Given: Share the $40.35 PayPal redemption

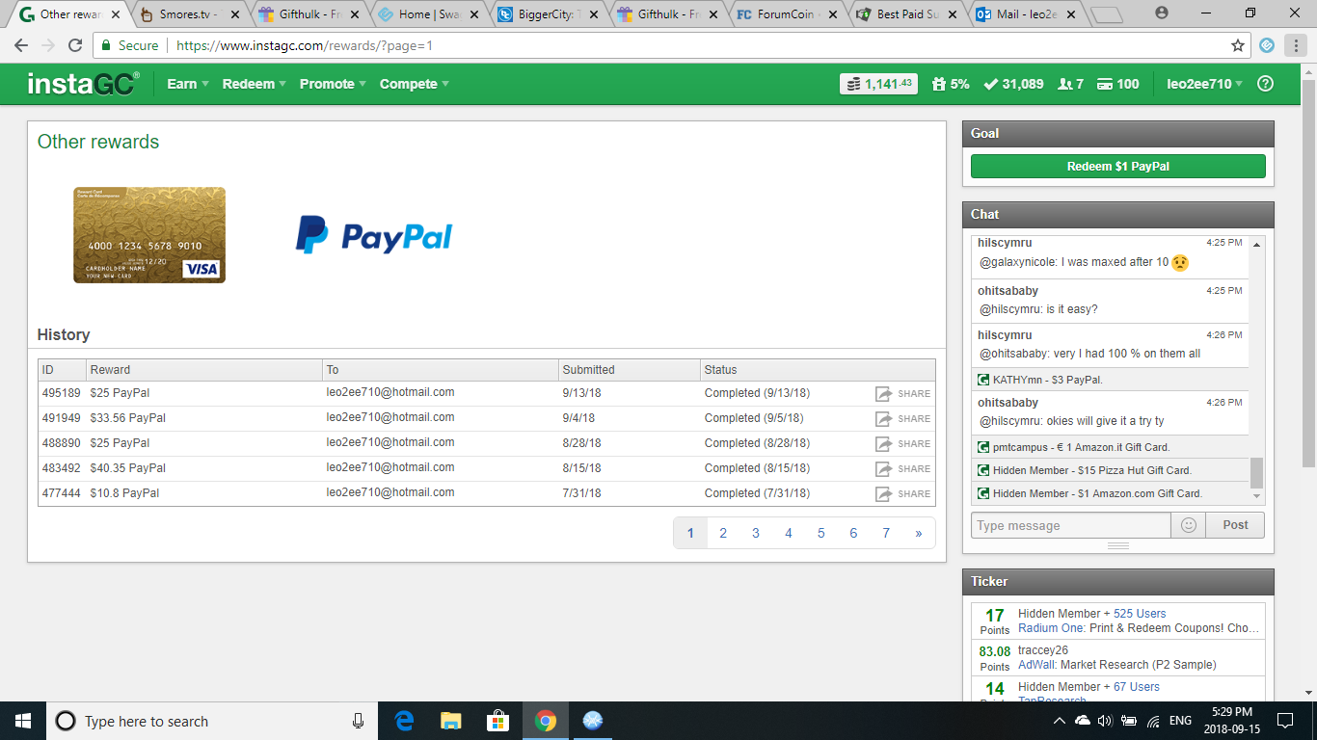Looking at the screenshot, I should [882, 468].
